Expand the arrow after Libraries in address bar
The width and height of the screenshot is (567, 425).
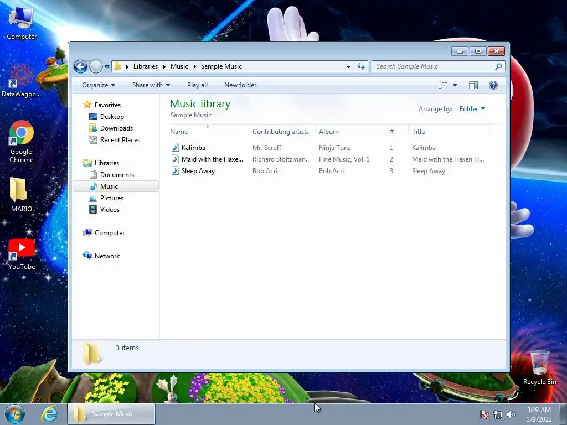pos(164,66)
